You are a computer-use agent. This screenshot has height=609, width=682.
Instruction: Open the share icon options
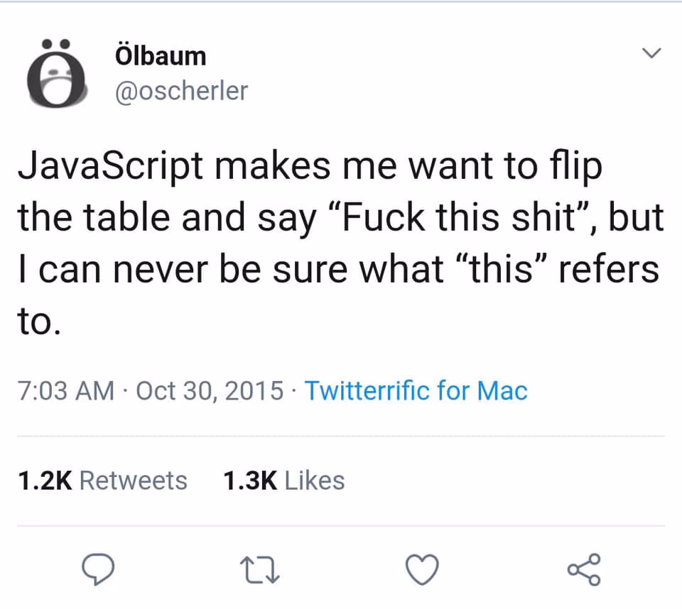[584, 569]
